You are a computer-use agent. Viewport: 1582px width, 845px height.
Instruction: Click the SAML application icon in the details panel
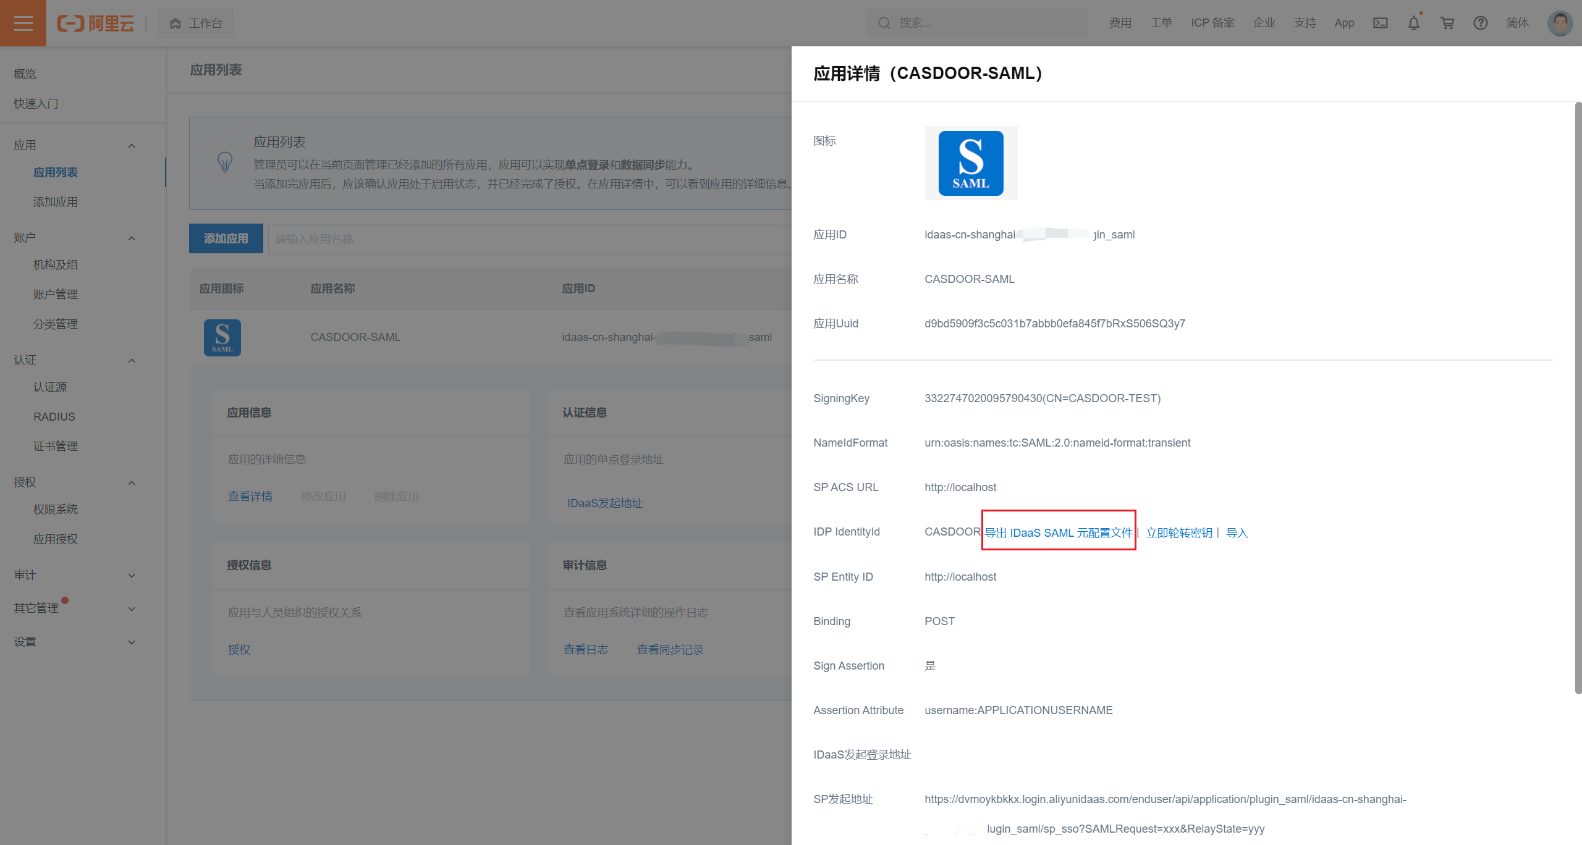[x=970, y=163]
